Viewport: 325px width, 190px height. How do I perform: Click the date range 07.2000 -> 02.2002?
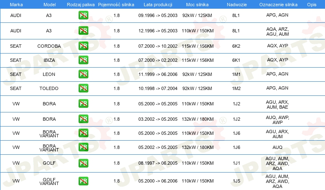pyautogui.click(x=158, y=60)
